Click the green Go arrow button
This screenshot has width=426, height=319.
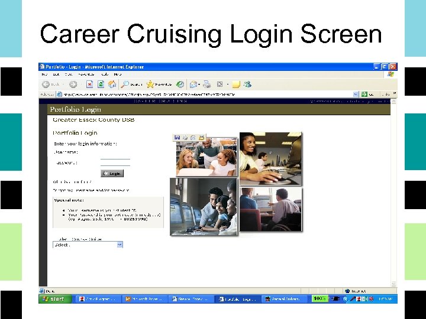click(364, 95)
